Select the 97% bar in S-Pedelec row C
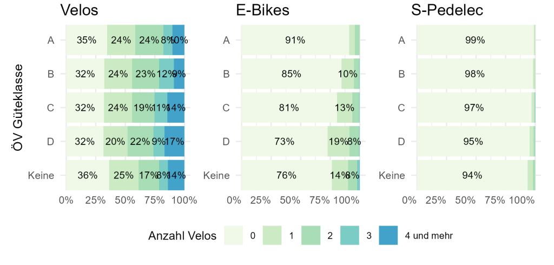554x265 pixels. (x=474, y=108)
